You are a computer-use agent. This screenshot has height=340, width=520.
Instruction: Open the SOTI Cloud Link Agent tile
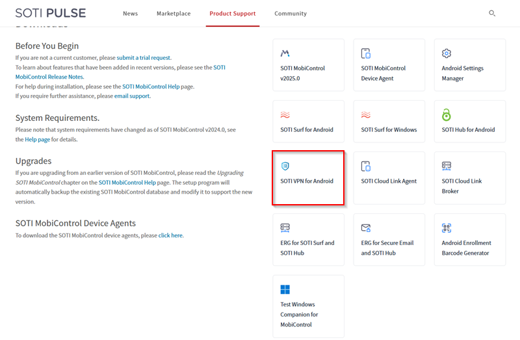(x=389, y=179)
